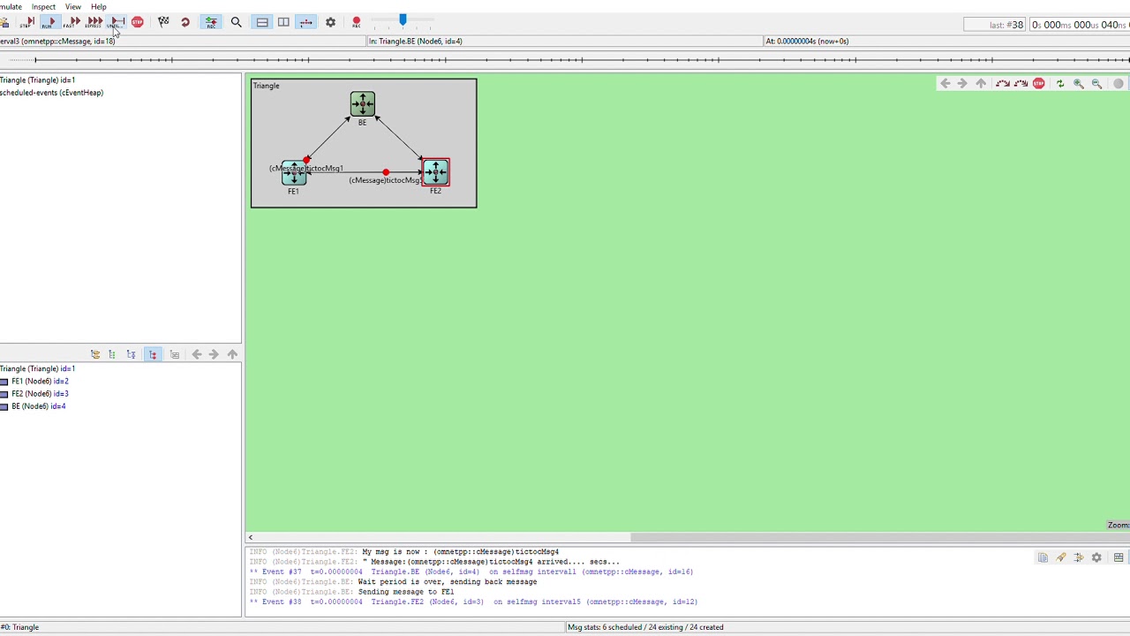Click the Event #38 log line
1130x636 pixels.
pyautogui.click(x=474, y=602)
